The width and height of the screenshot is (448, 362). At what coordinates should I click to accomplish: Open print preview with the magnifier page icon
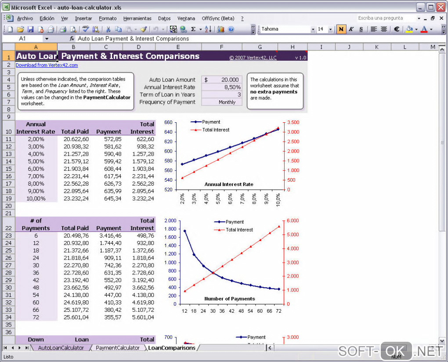(73, 29)
